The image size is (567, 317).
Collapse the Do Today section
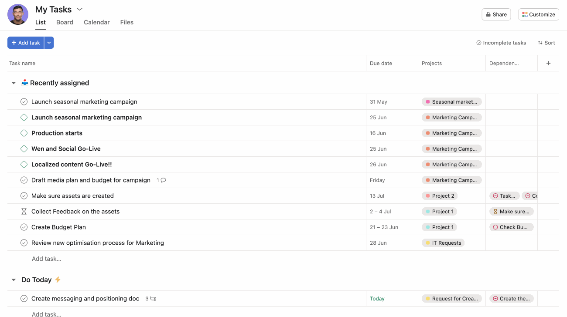[14, 280]
